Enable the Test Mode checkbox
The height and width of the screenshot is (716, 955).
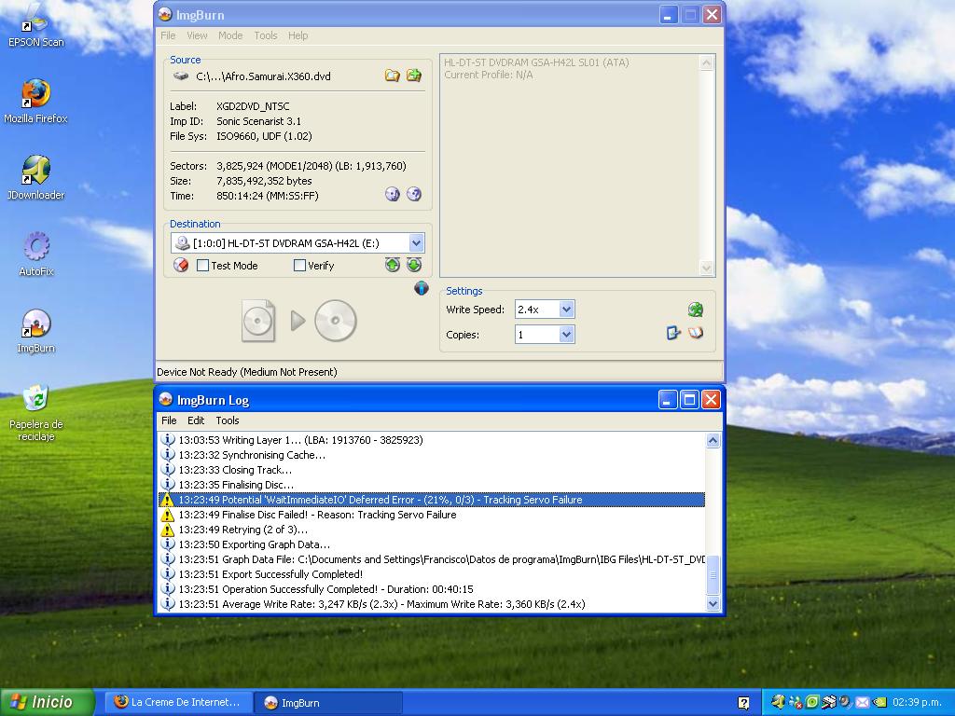tap(202, 266)
